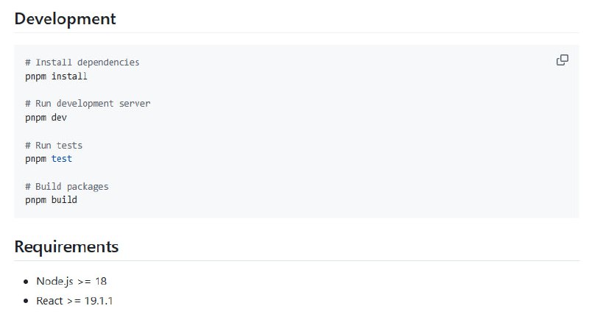The width and height of the screenshot is (589, 317).
Task: Click the '# Run development server' comment
Action: click(x=88, y=104)
